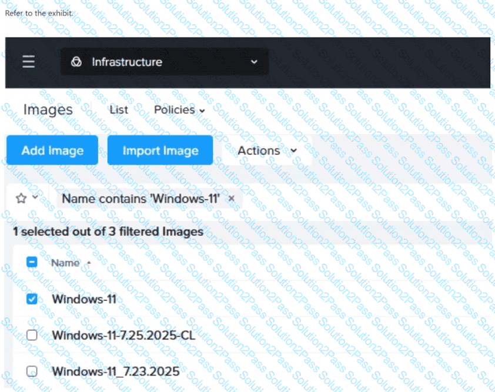The height and width of the screenshot is (392, 495).
Task: Click the Import Image button
Action: click(x=160, y=150)
